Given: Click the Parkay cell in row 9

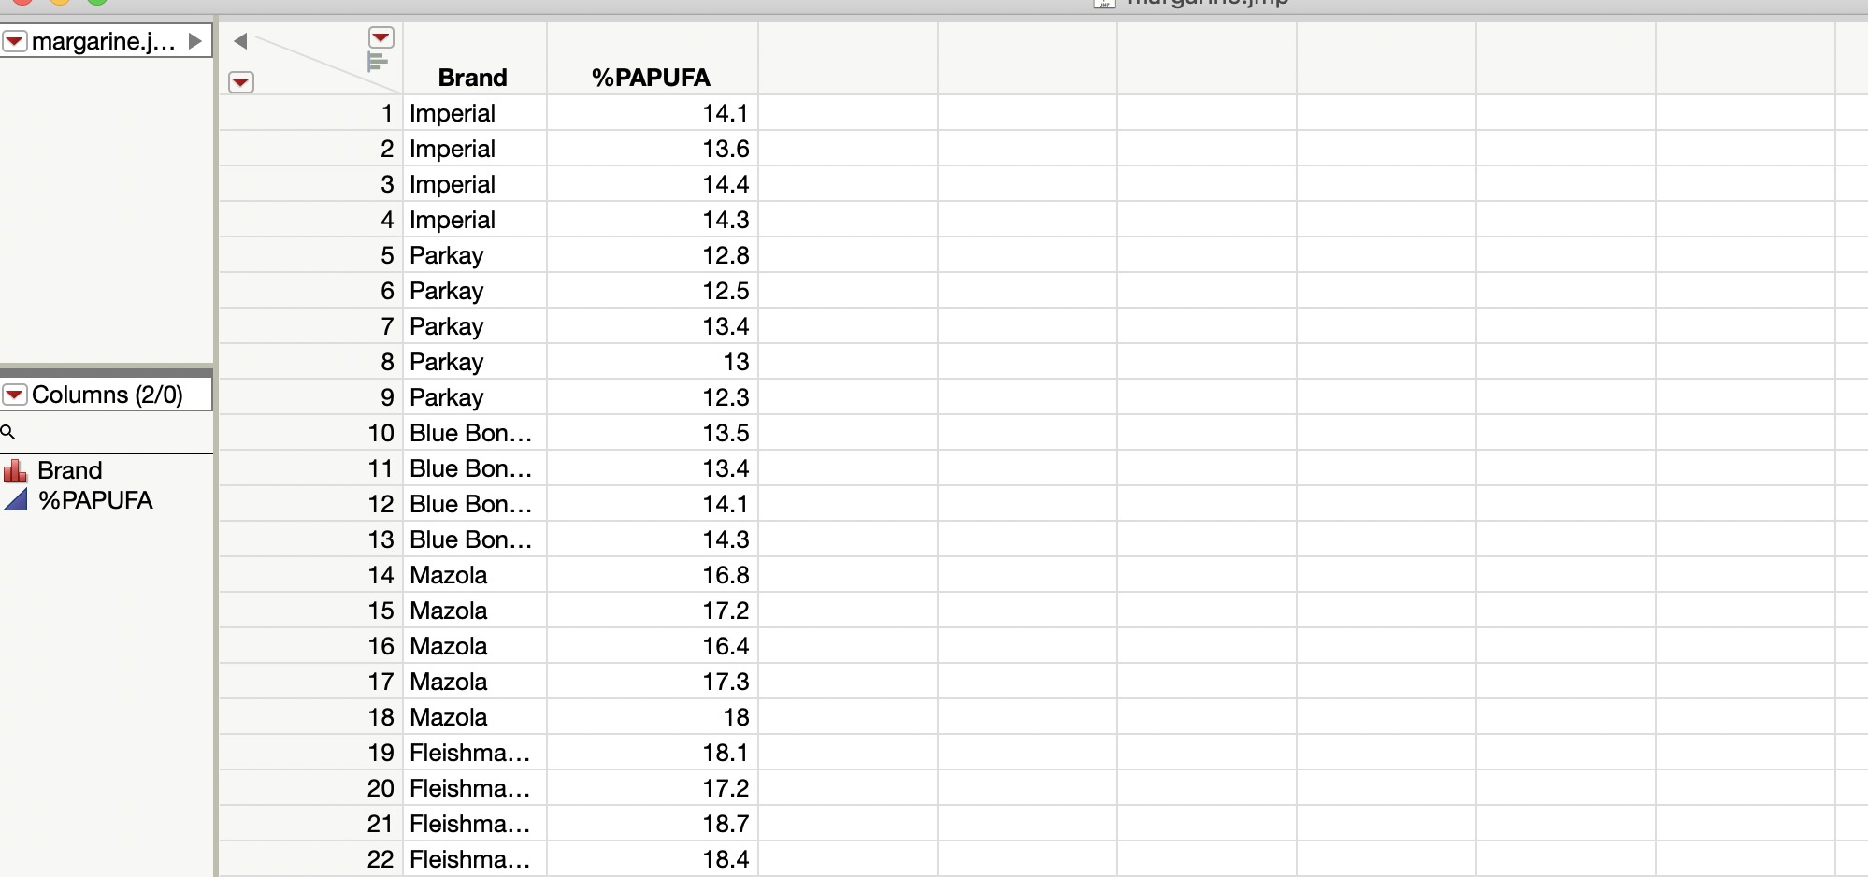Looking at the screenshot, I should click(x=475, y=397).
